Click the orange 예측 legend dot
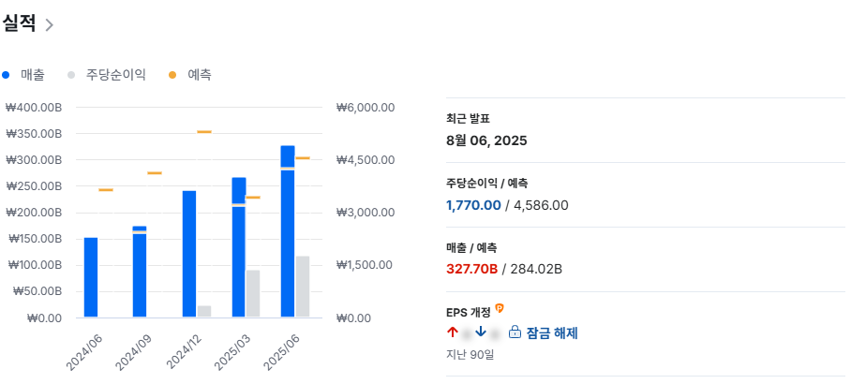This screenshot has width=851, height=384. pos(173,74)
